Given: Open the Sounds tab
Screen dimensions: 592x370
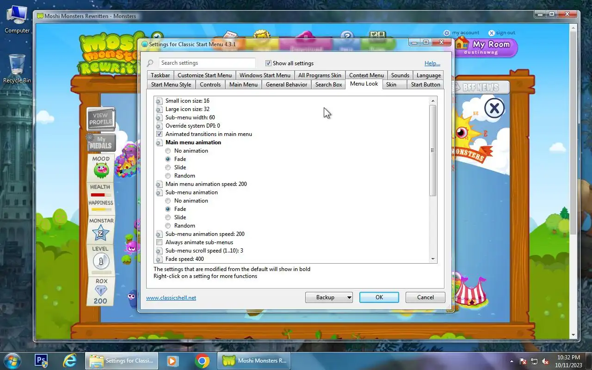Looking at the screenshot, I should (400, 75).
